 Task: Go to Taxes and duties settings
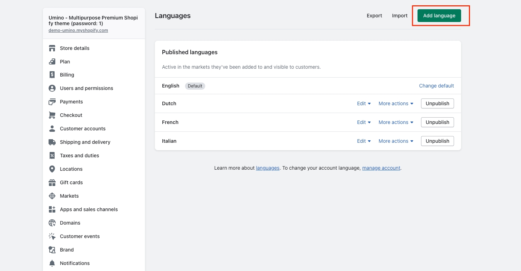(x=79, y=156)
